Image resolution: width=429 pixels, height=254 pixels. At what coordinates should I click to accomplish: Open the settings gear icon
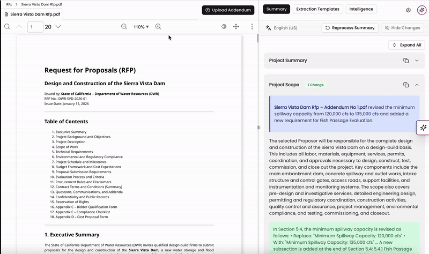[408, 10]
